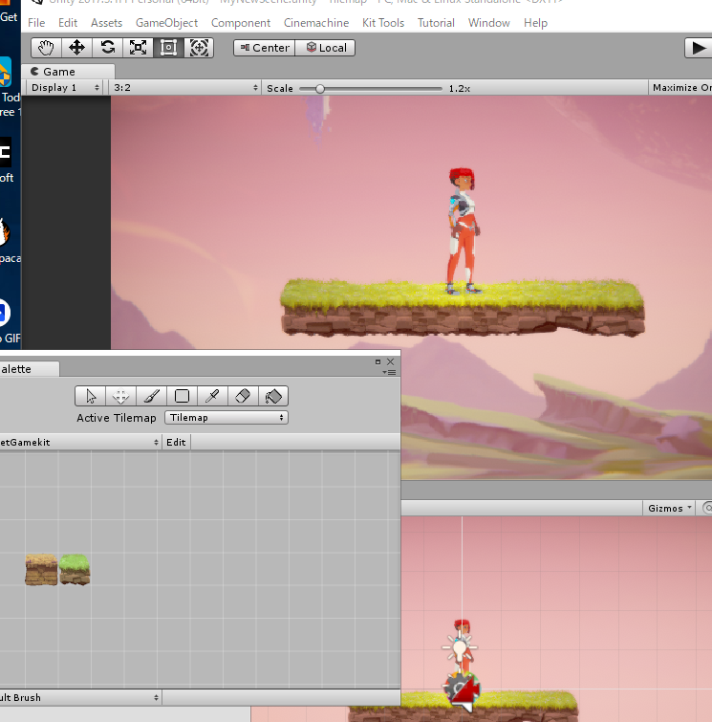Open the Default Brush dropdown
This screenshot has height=722, width=712.
80,697
